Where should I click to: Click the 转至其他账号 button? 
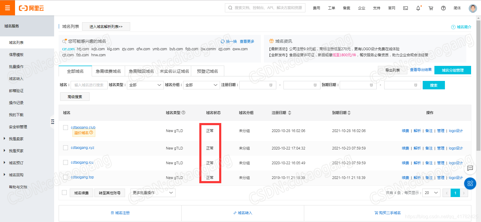coord(110,193)
